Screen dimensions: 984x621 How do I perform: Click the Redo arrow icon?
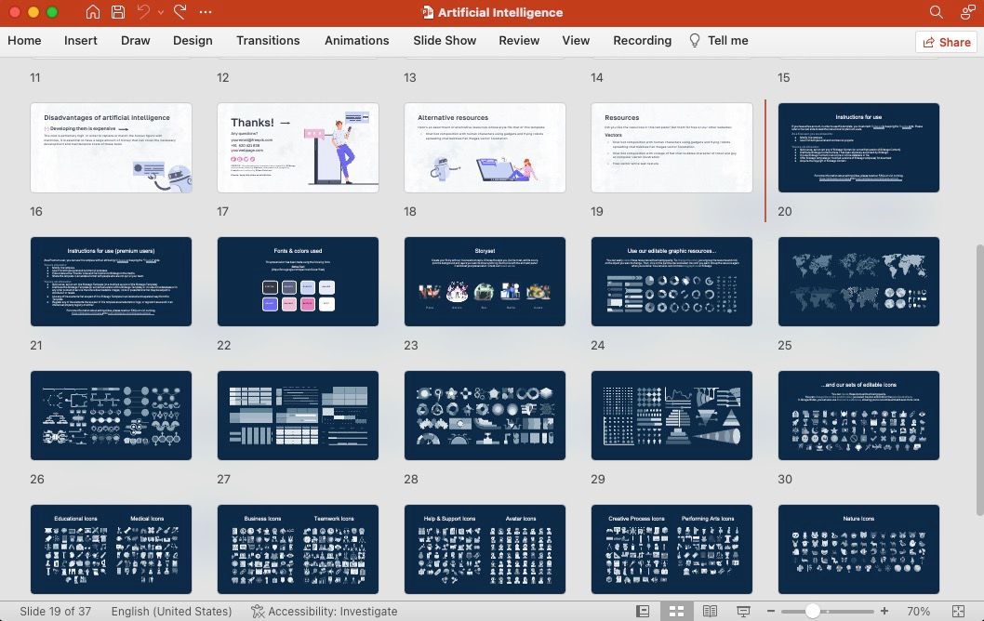tap(180, 12)
